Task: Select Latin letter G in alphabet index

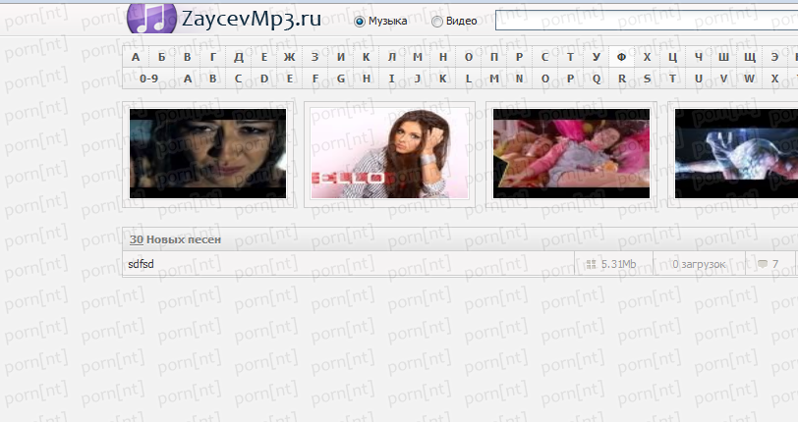Action: tap(340, 79)
